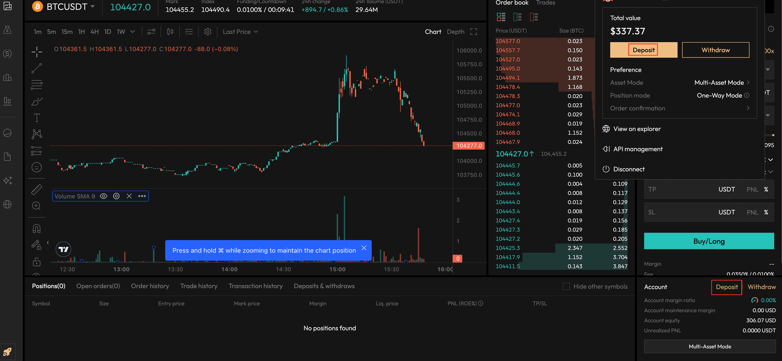The height and width of the screenshot is (361, 782).
Task: Toggle the magnet snap mode
Action: click(x=37, y=229)
